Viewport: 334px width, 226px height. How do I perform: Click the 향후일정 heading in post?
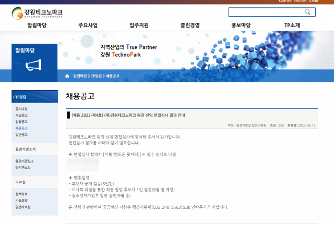[x=79, y=178]
